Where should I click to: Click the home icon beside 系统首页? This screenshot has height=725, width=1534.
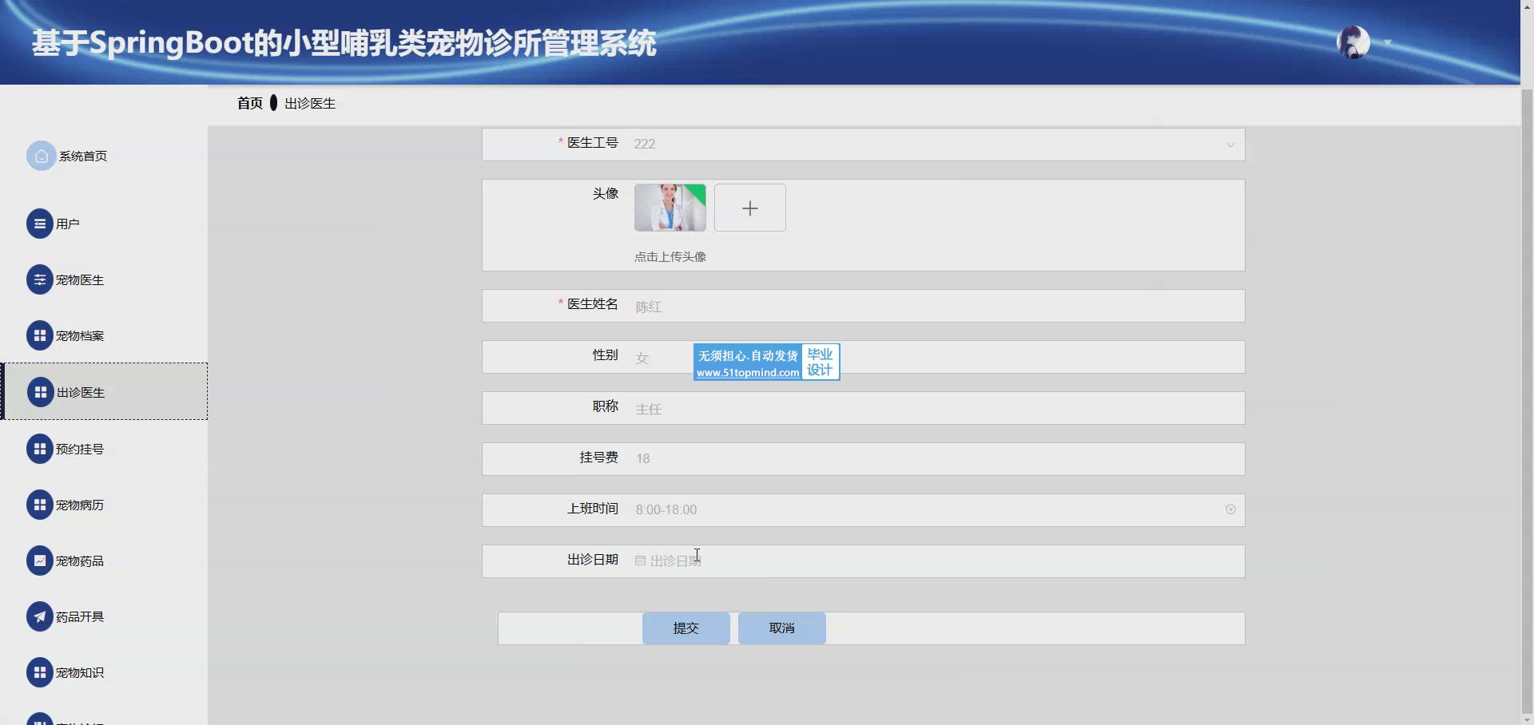[x=41, y=156]
